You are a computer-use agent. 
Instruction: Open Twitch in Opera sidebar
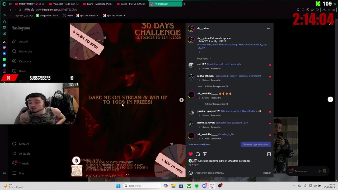pyautogui.click(x=4, y=48)
